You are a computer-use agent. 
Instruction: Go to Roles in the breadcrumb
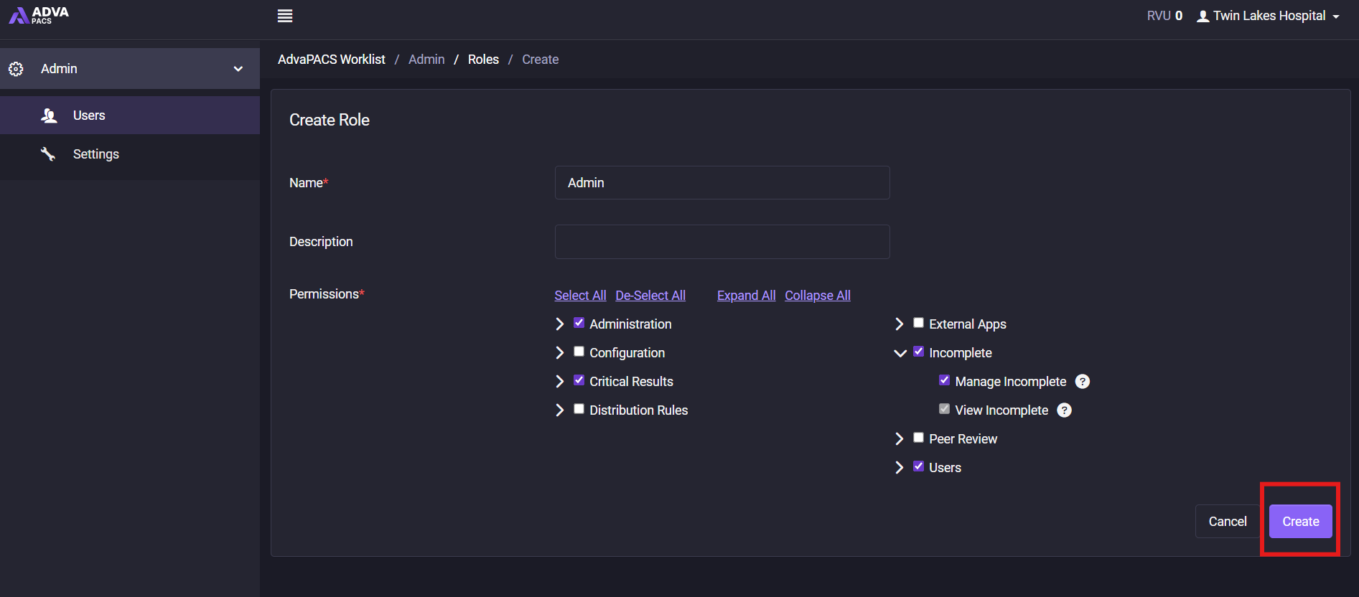coord(483,60)
